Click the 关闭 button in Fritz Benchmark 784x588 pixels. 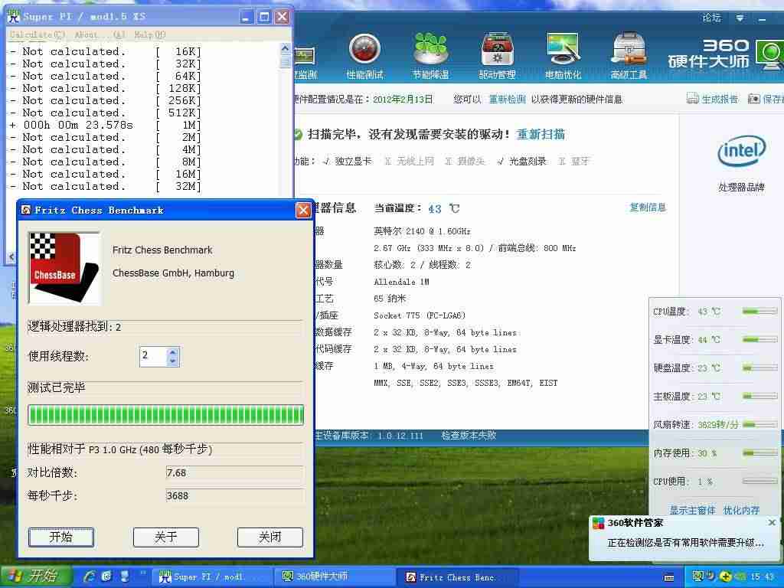click(x=270, y=537)
